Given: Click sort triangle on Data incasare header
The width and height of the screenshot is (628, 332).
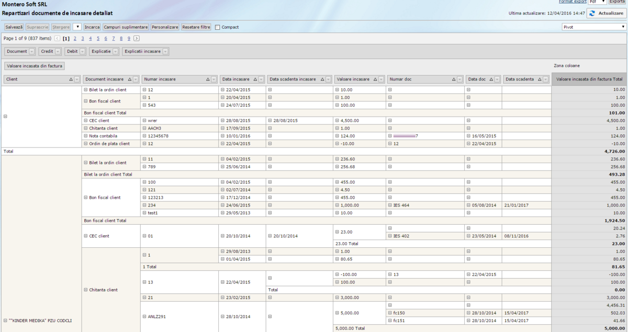Looking at the screenshot, I should pos(255,79).
